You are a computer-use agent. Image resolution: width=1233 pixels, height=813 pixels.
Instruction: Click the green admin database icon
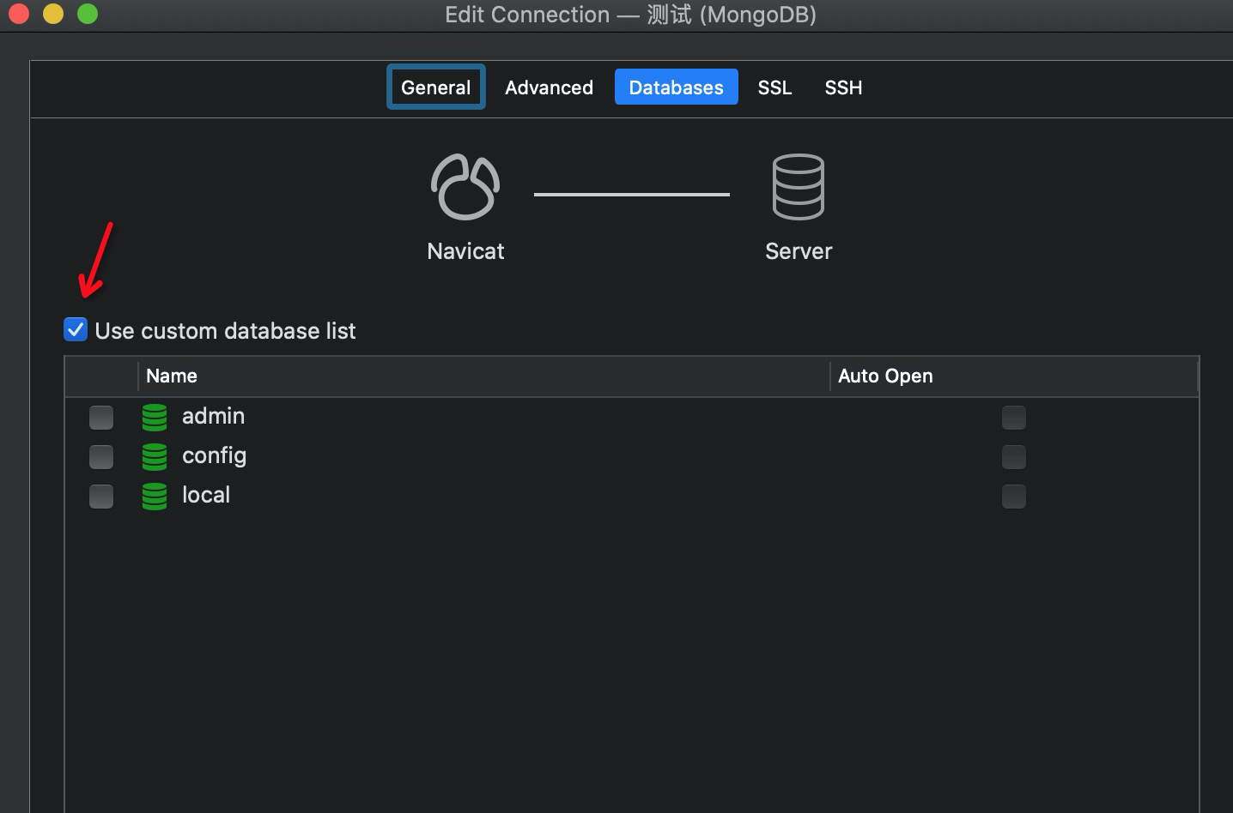(x=155, y=417)
